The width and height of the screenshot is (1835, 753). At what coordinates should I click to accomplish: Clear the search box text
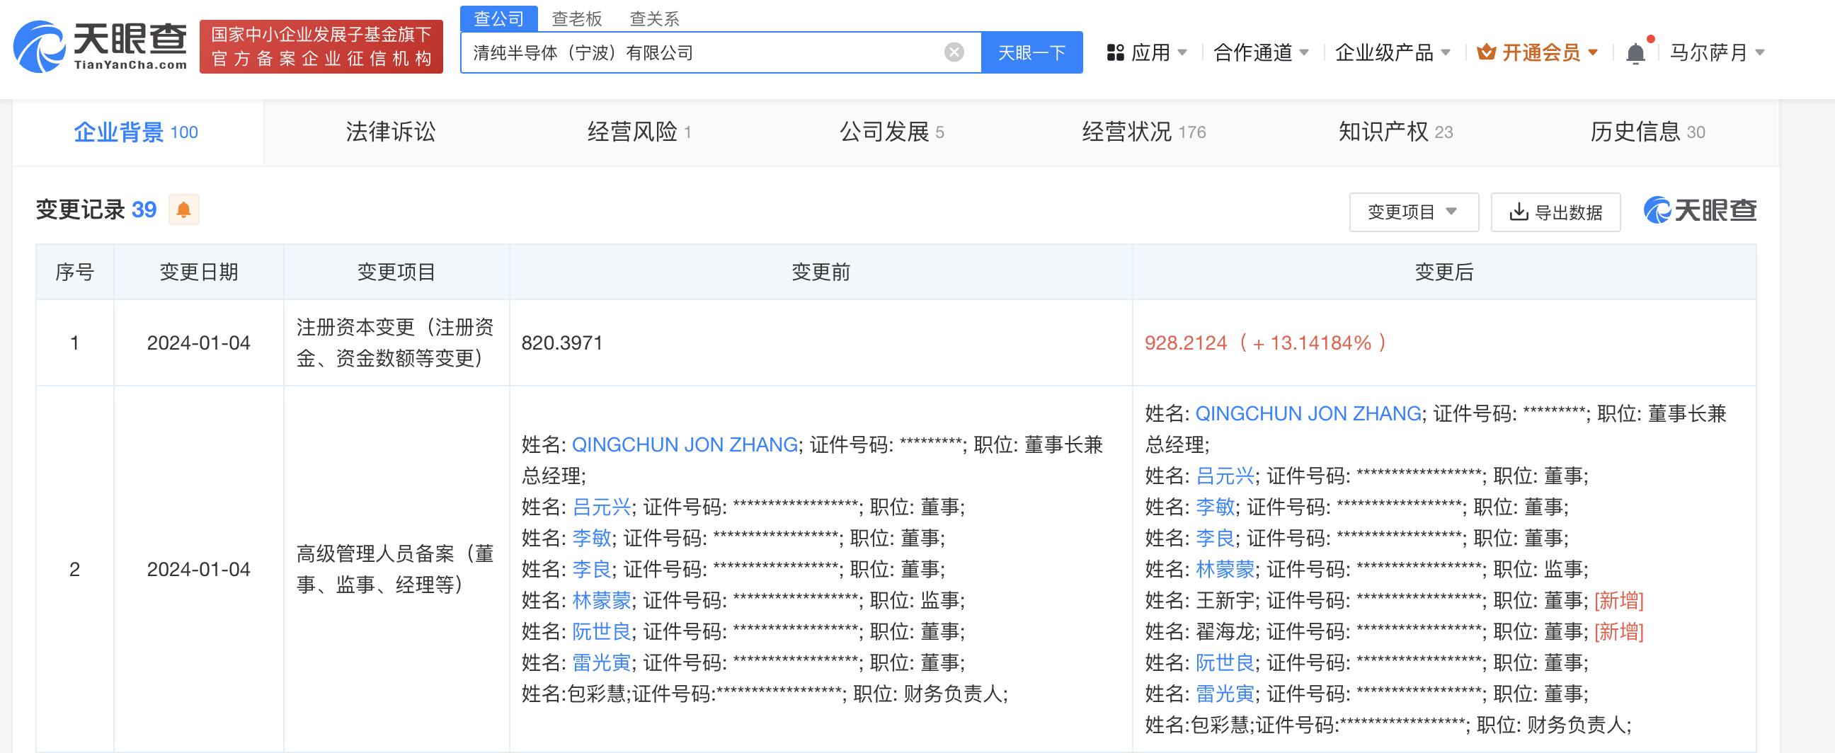954,52
